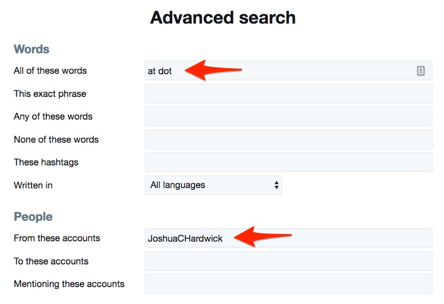Click the Words section heading
The height and width of the screenshot is (304, 444).
(32, 49)
